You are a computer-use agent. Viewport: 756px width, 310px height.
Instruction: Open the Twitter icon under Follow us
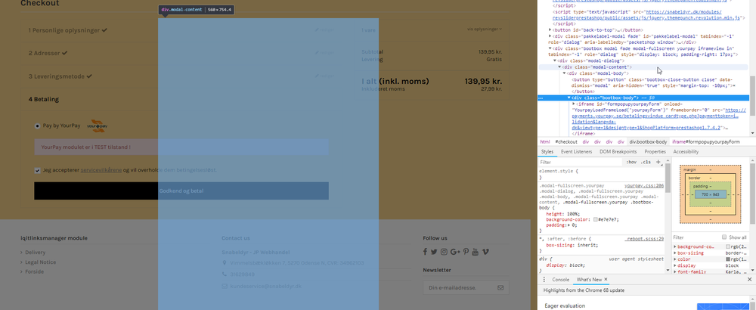pos(434,252)
